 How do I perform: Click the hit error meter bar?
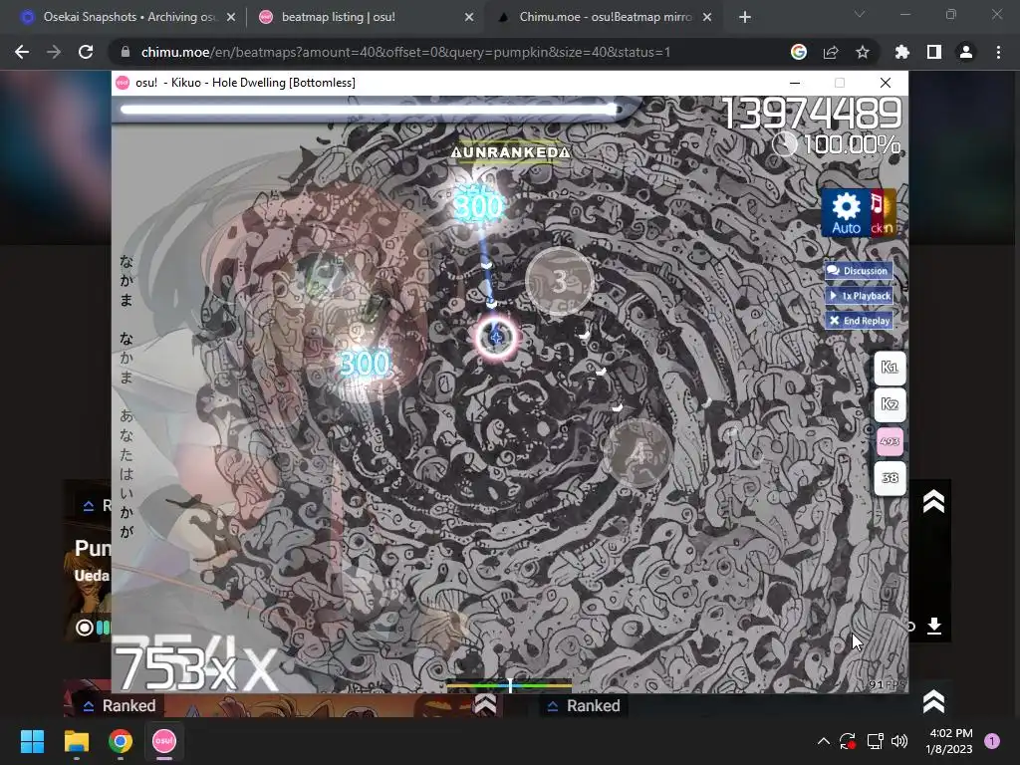(509, 685)
